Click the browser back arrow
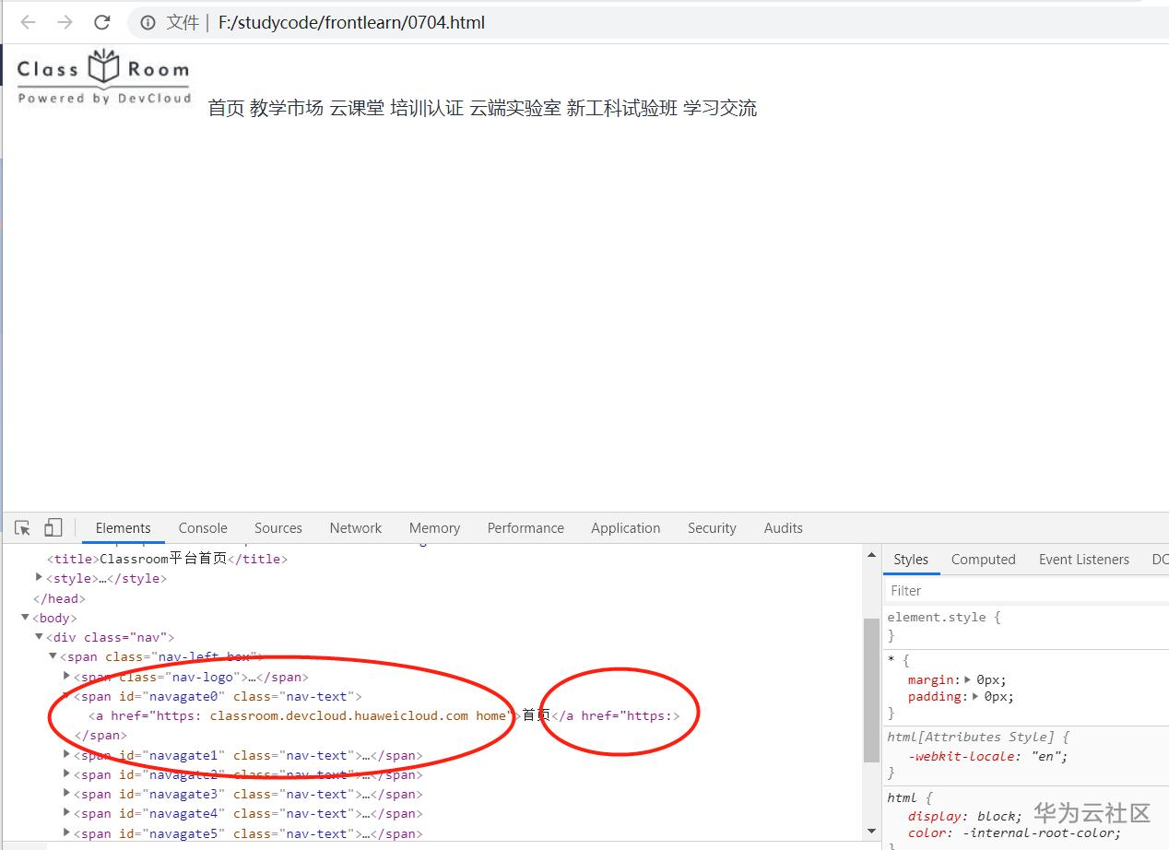Screen dimensions: 1169x850 29,22
